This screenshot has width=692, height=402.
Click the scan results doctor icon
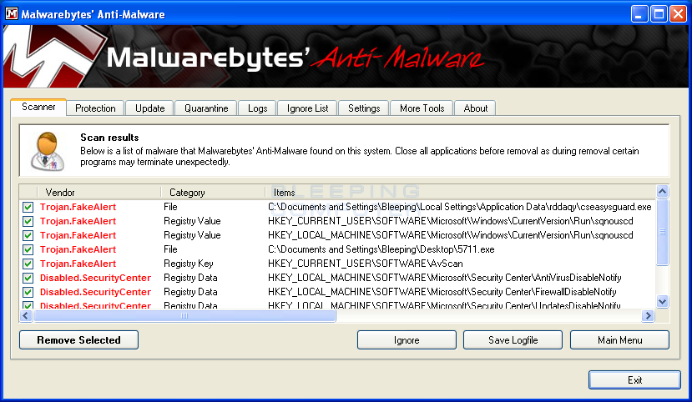[x=44, y=149]
